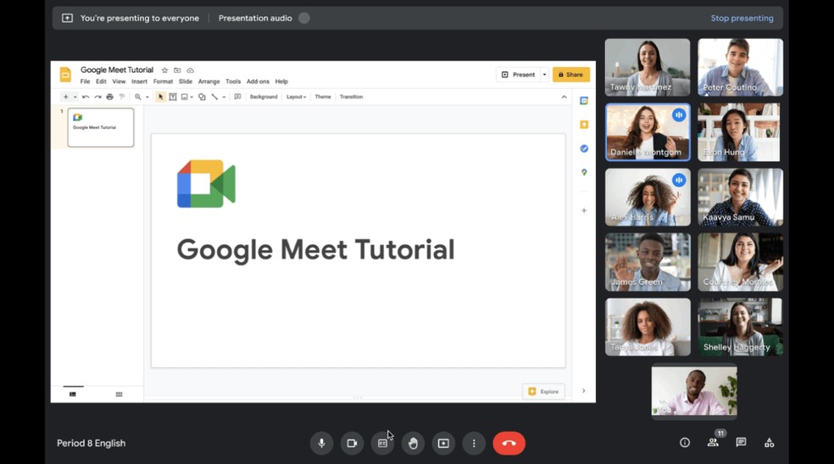Select shape tool
Viewport: 834px width, 464px height.
(x=202, y=97)
